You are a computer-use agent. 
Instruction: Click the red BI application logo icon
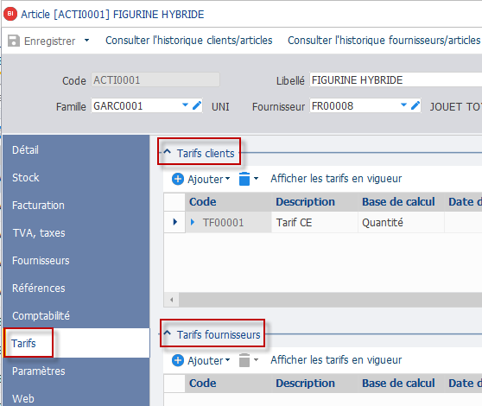coord(10,14)
